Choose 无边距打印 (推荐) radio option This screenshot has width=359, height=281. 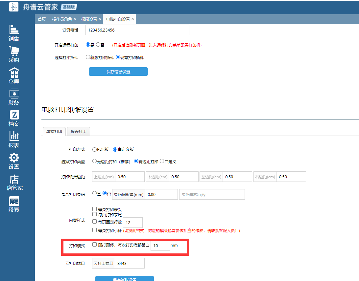click(95, 162)
